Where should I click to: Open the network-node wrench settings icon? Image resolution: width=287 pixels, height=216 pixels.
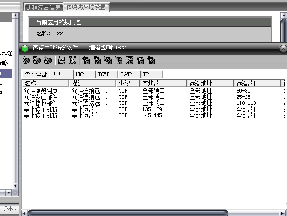[72, 60]
